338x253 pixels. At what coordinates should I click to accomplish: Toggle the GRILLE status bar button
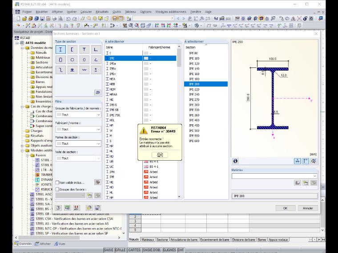tap(120, 250)
